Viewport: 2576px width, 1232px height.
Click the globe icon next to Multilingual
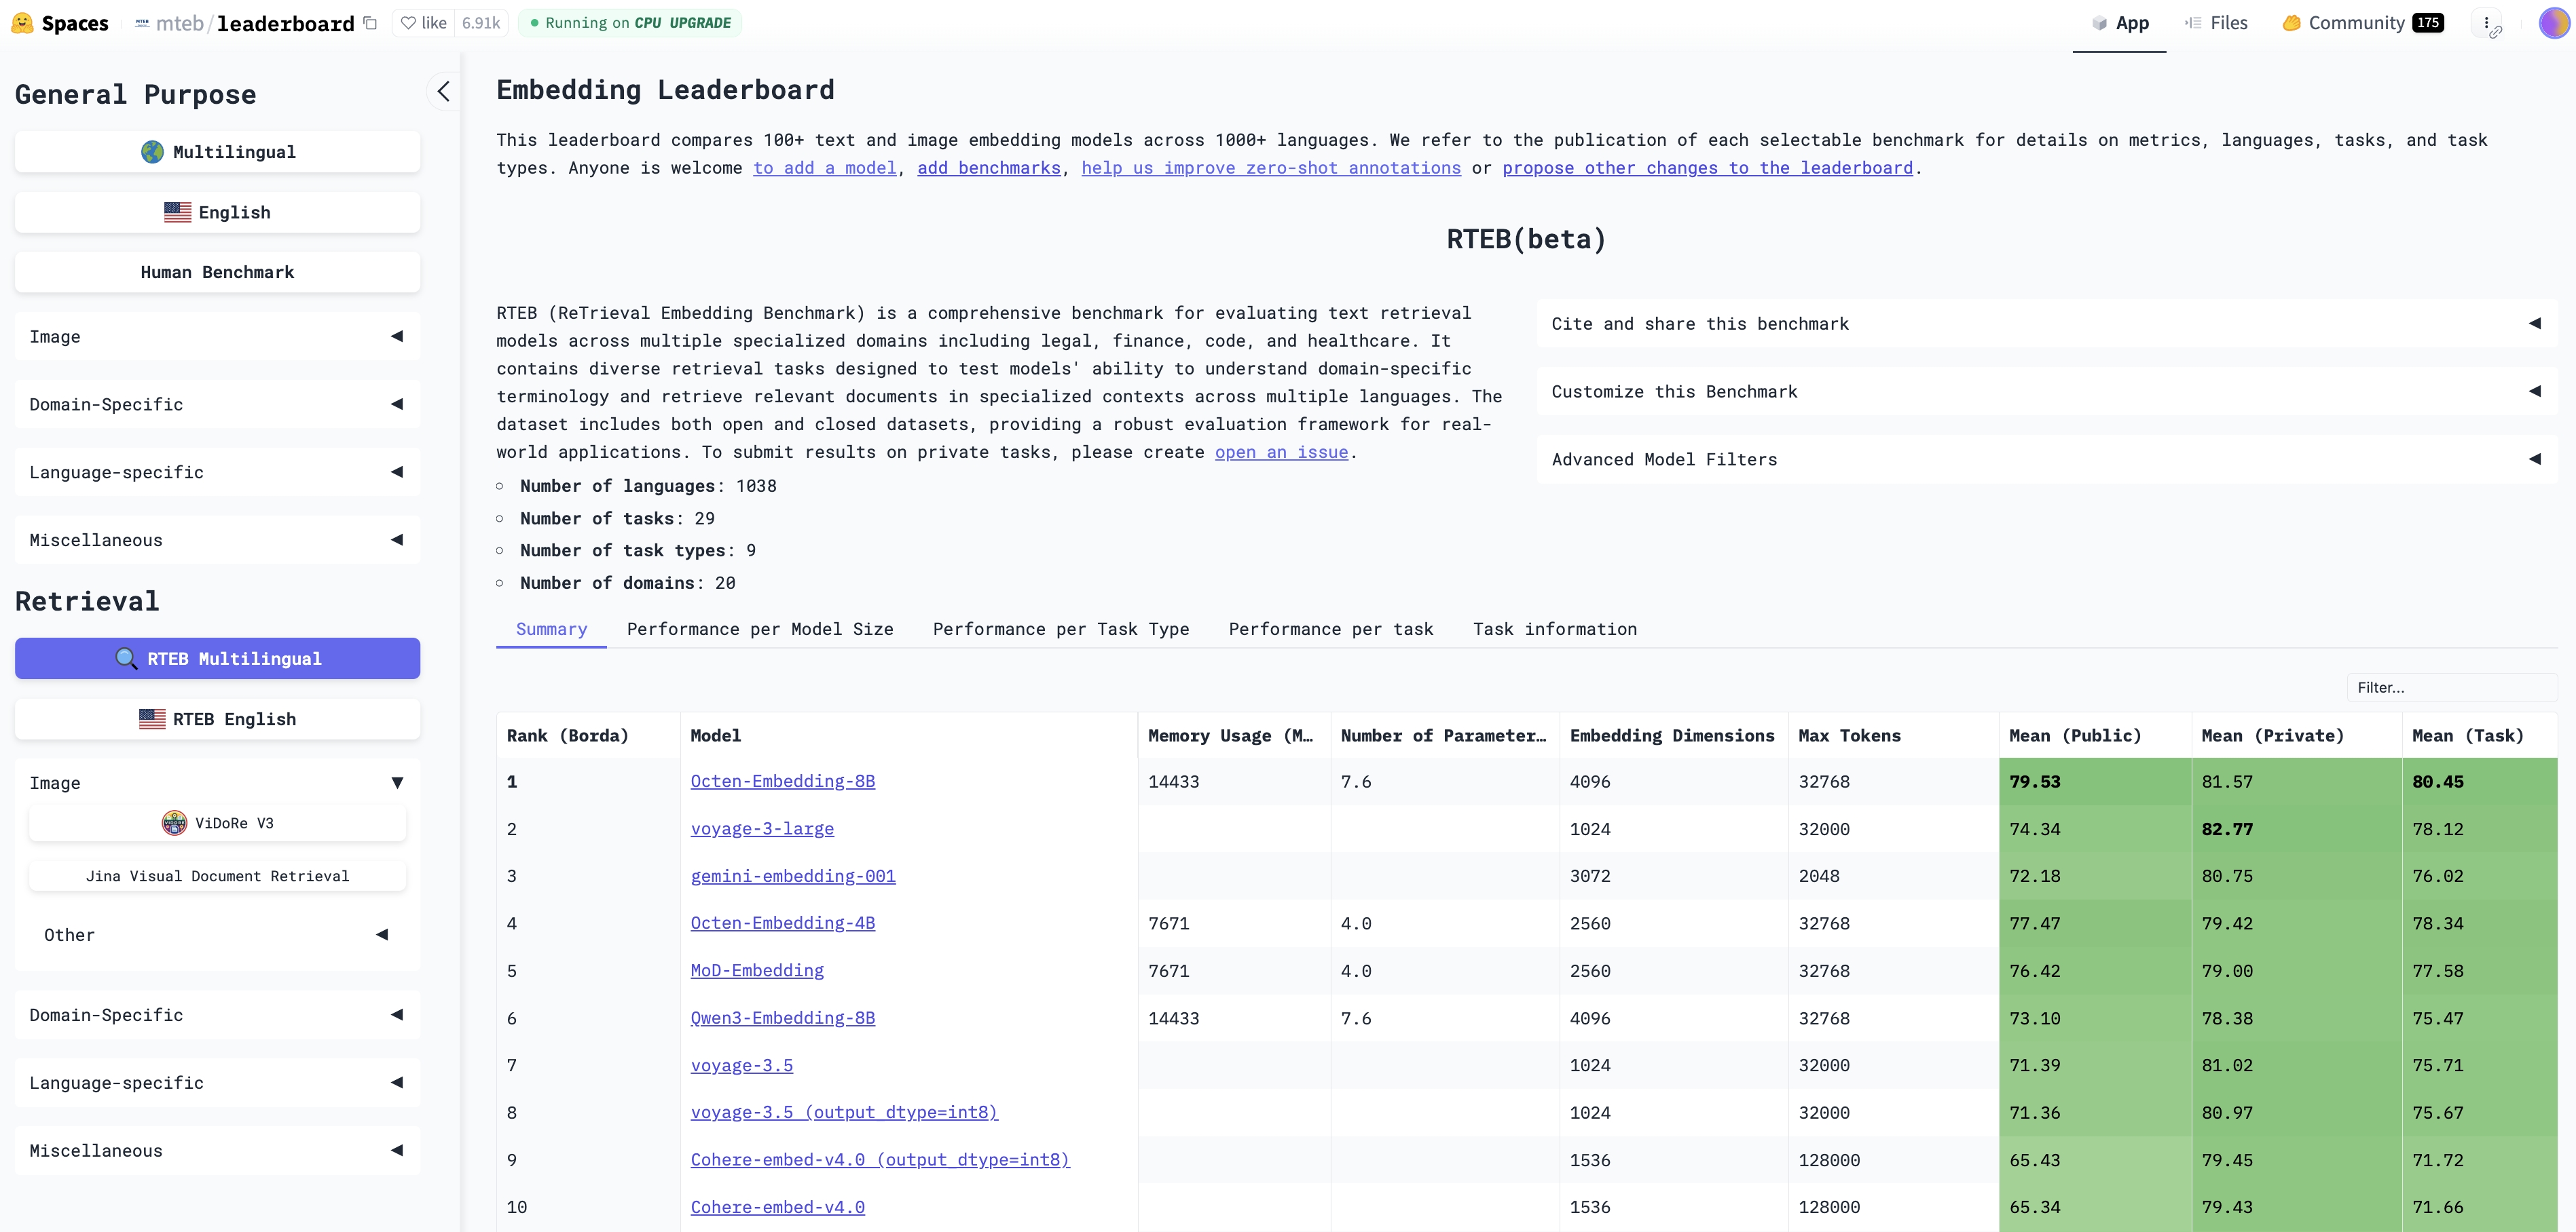pyautogui.click(x=151, y=151)
